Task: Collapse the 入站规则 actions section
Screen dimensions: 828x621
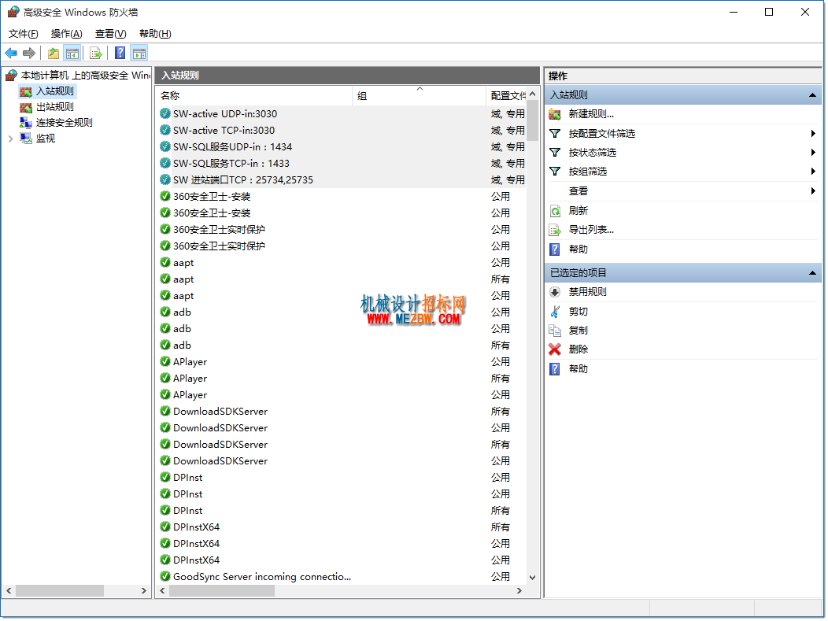Action: tap(812, 95)
